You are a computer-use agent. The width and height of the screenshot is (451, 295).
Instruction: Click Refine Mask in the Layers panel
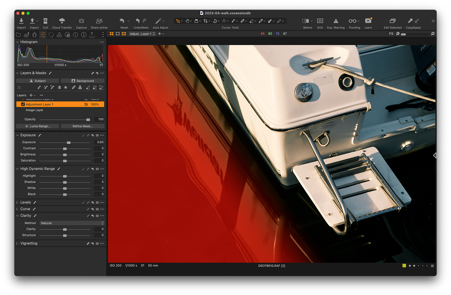[82, 126]
